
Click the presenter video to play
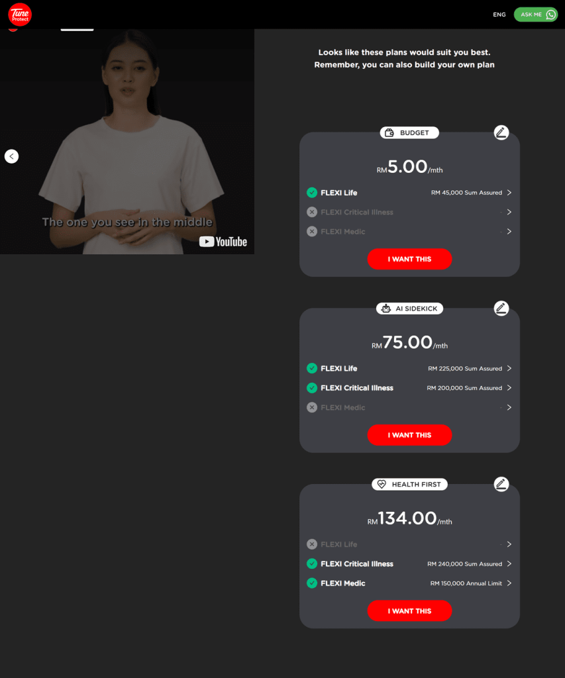[x=127, y=142]
